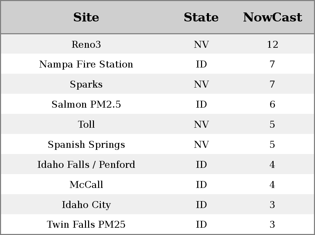Click the Sparks site name
This screenshot has width=315, height=235.
pyautogui.click(x=86, y=84)
